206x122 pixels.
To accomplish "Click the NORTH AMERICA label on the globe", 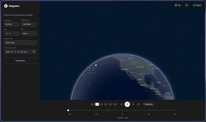I will pyautogui.click(x=134, y=63).
